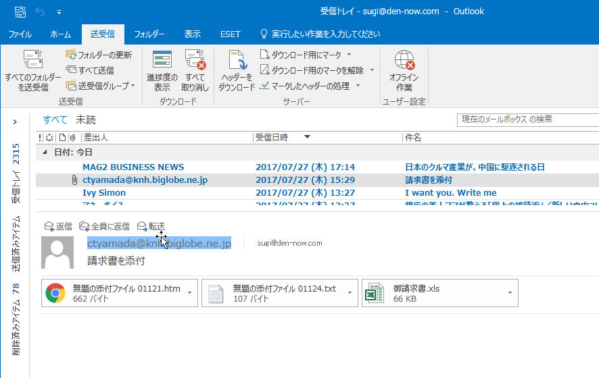The height and width of the screenshot is (378, 599).
Task: Sort by 件名 column header
Action: tap(413, 138)
